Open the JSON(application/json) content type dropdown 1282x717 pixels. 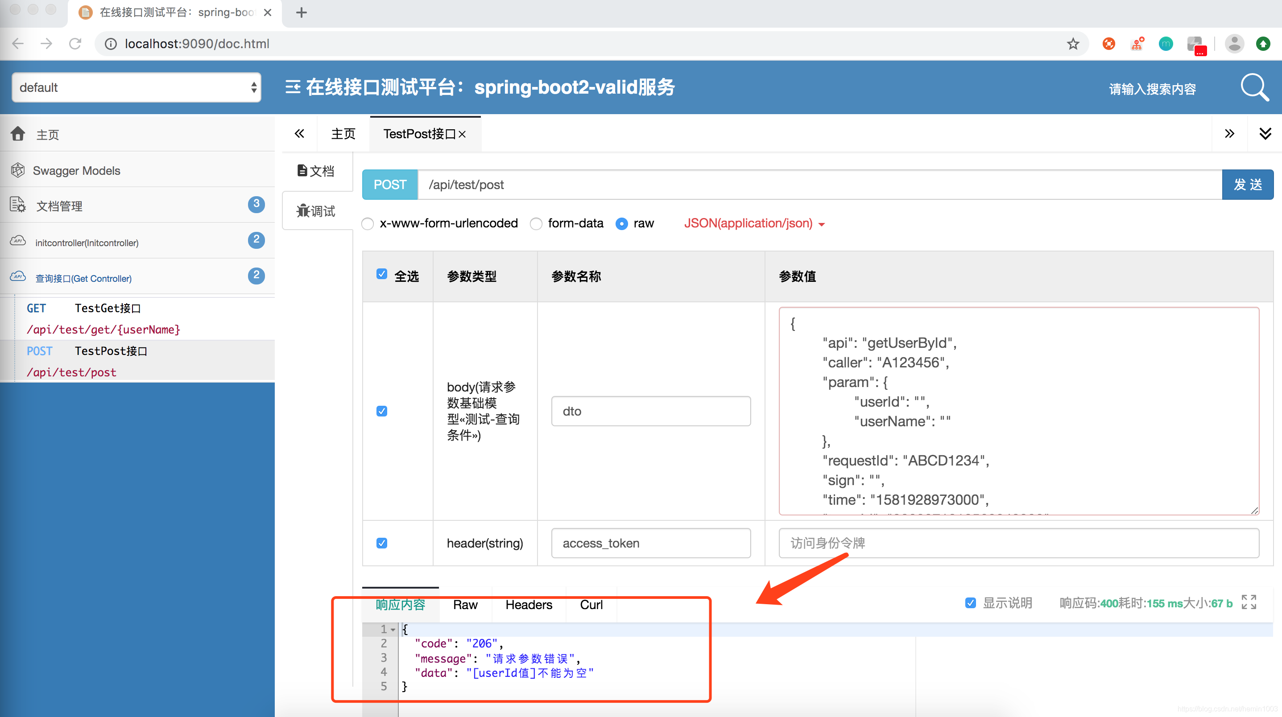coord(754,223)
